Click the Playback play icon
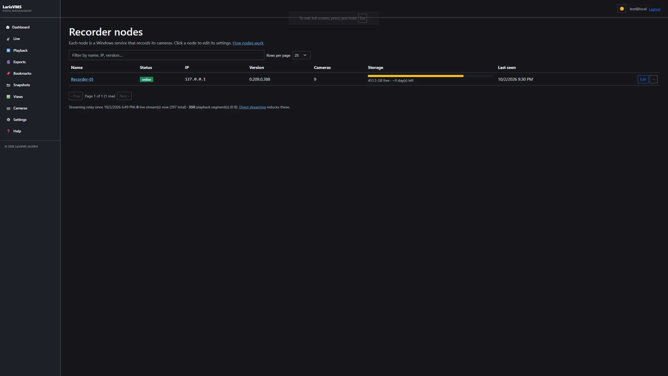 click(x=8, y=50)
